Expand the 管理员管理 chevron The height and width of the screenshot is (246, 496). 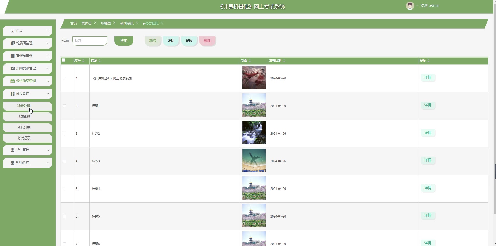[48, 56]
